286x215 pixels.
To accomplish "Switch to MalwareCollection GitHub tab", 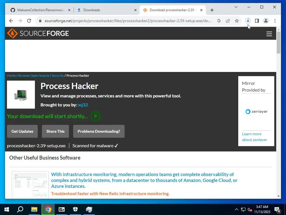I will pyautogui.click(x=40, y=10).
